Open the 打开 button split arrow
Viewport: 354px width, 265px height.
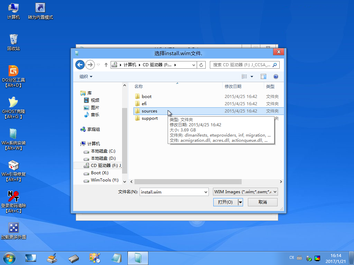(241, 202)
